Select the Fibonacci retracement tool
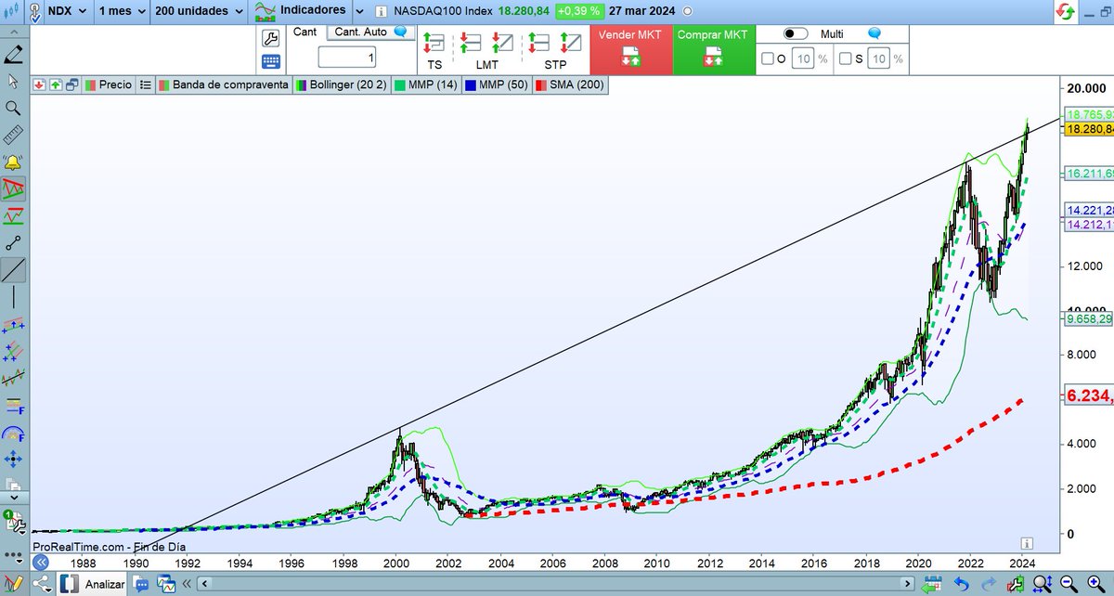Image resolution: width=1114 pixels, height=596 pixels. (x=13, y=406)
